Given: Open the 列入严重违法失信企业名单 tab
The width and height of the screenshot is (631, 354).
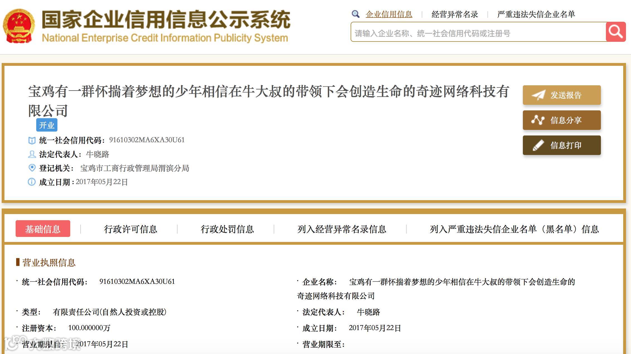Looking at the screenshot, I should point(514,229).
